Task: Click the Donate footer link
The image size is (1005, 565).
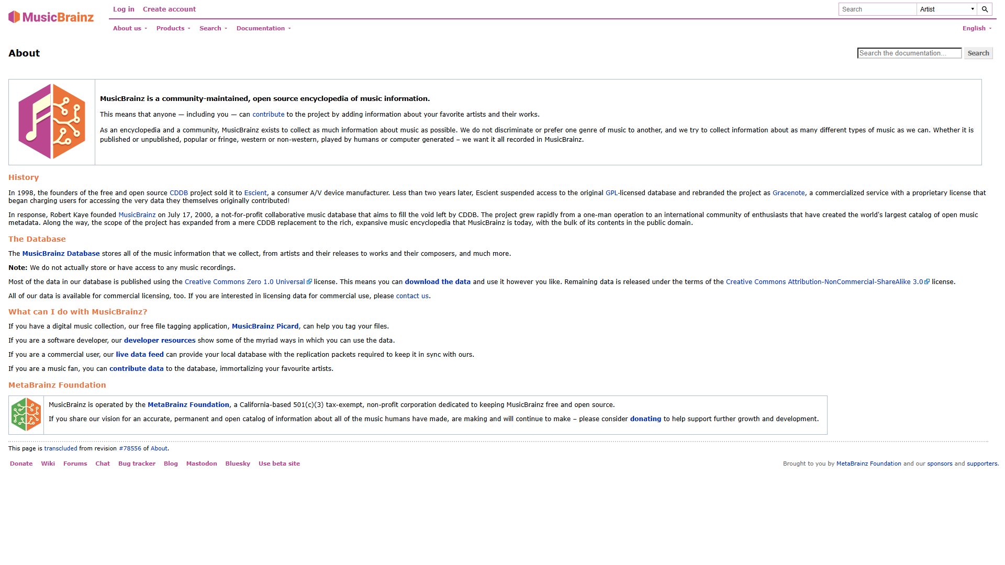Action: (21, 464)
